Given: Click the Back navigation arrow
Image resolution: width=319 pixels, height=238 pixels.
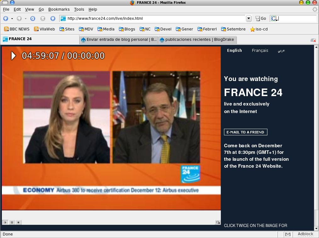Looking at the screenshot, I should click(6, 19).
